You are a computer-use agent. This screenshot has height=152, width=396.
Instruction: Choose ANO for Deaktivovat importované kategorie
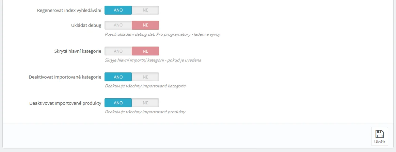[118, 77]
